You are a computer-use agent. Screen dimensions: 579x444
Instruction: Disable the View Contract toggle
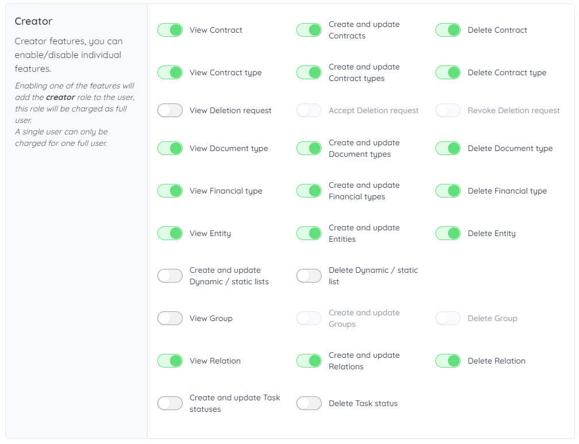[x=170, y=30]
